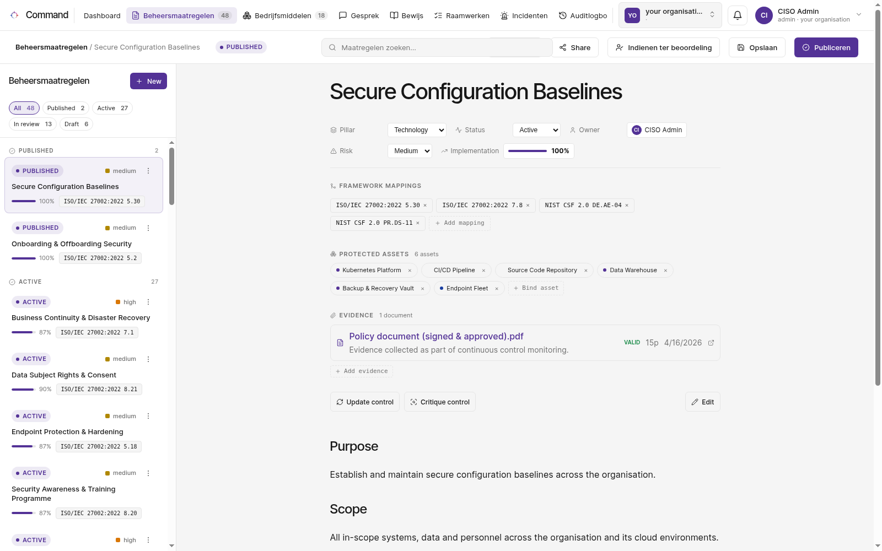Filter list by Active 27
The width and height of the screenshot is (882, 551).
[x=112, y=108]
